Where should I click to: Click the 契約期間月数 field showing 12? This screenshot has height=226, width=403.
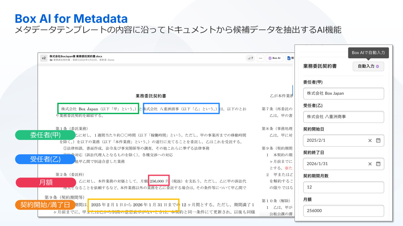point(344,187)
